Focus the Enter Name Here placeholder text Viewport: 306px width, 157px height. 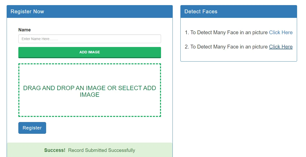pos(40,39)
